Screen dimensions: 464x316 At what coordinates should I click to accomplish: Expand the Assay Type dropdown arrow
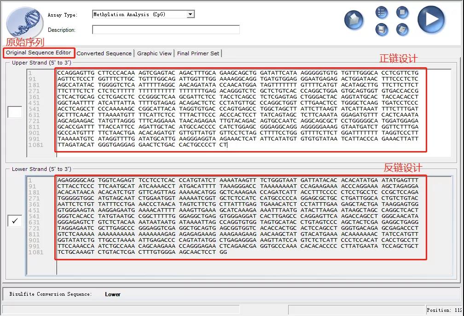click(x=191, y=15)
